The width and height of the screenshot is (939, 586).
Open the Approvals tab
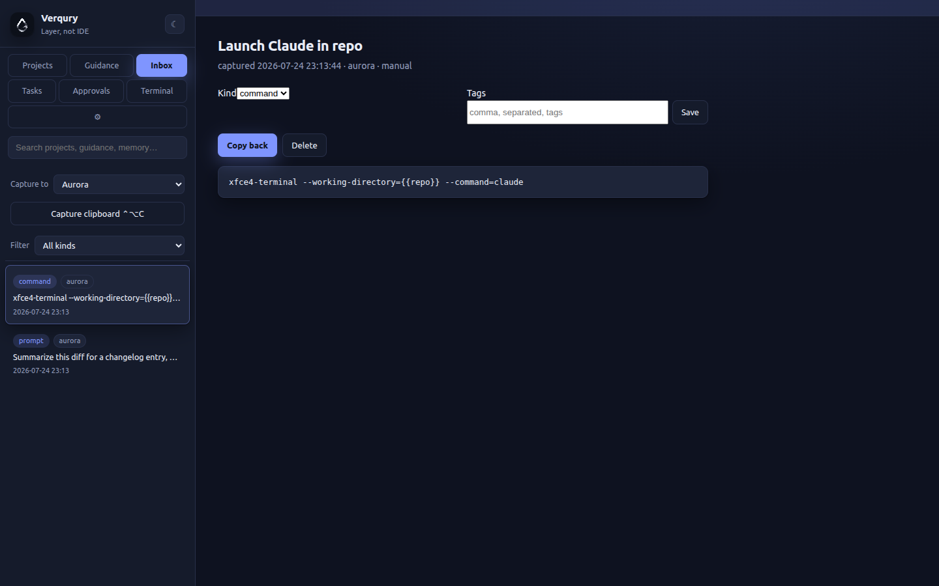point(91,91)
